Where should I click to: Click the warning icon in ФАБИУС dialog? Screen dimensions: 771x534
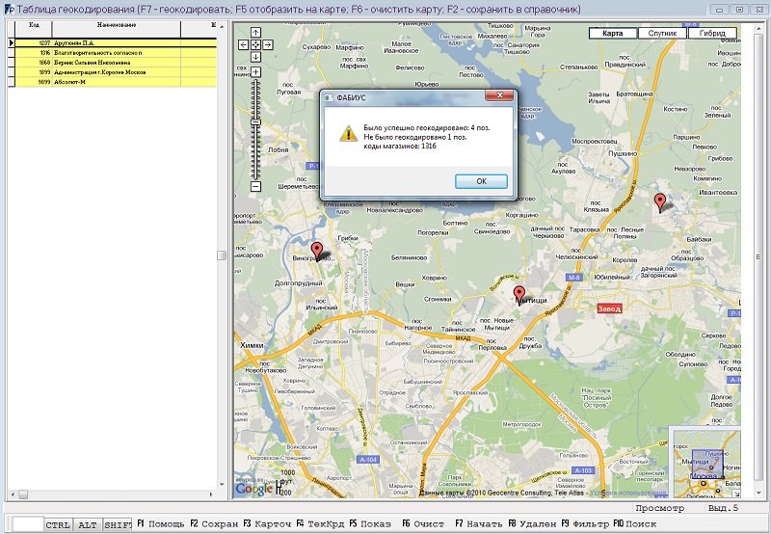coord(349,133)
